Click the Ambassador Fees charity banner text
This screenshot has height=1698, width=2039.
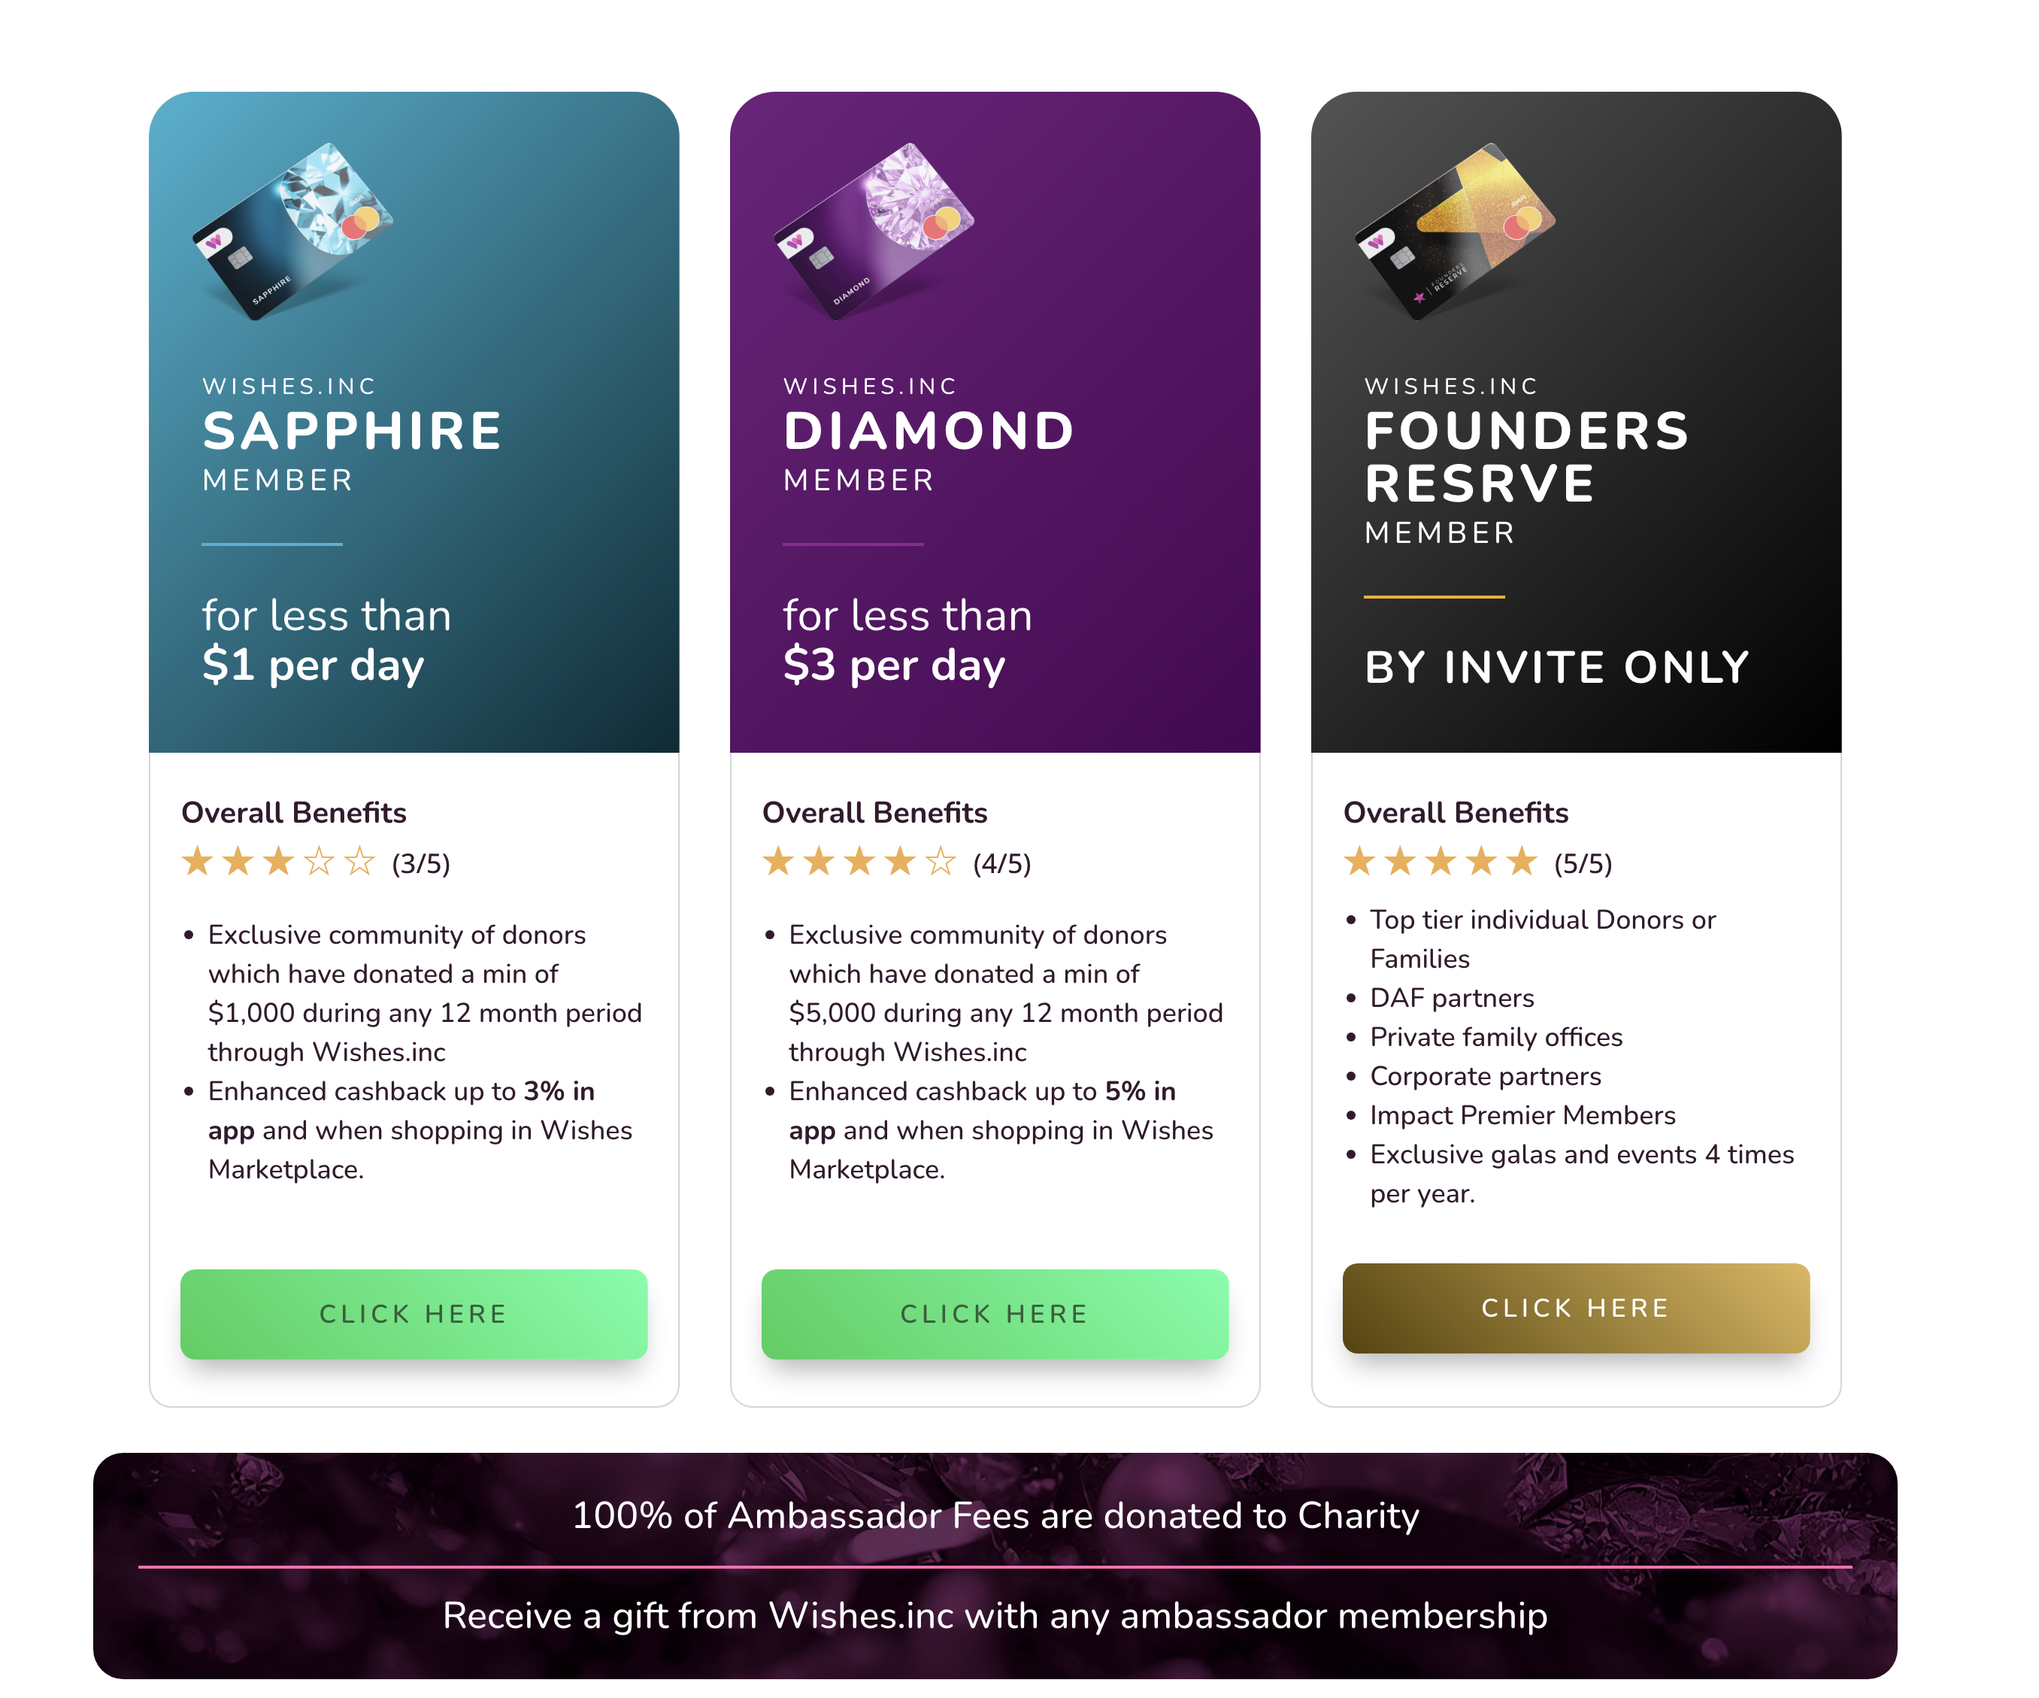(995, 1515)
